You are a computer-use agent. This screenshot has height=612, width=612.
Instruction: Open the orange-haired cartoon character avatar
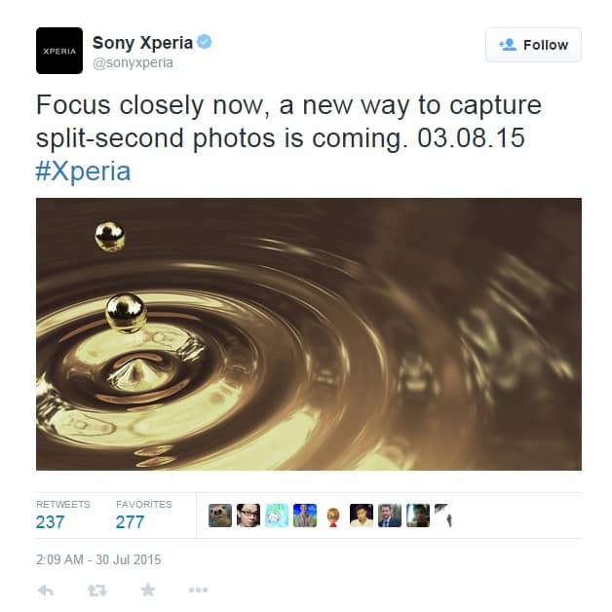tap(333, 516)
